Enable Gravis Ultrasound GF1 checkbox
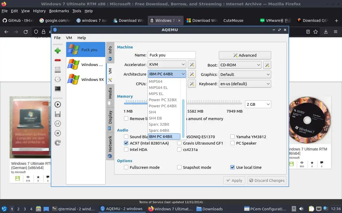The image size is (342, 213). (x=179, y=143)
